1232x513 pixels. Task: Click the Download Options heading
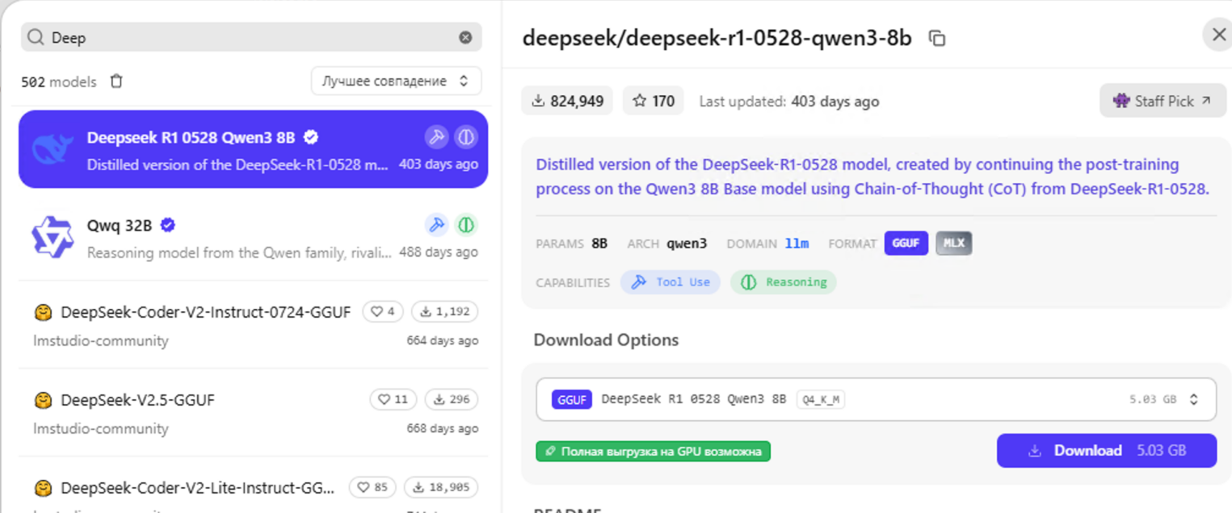click(x=606, y=340)
